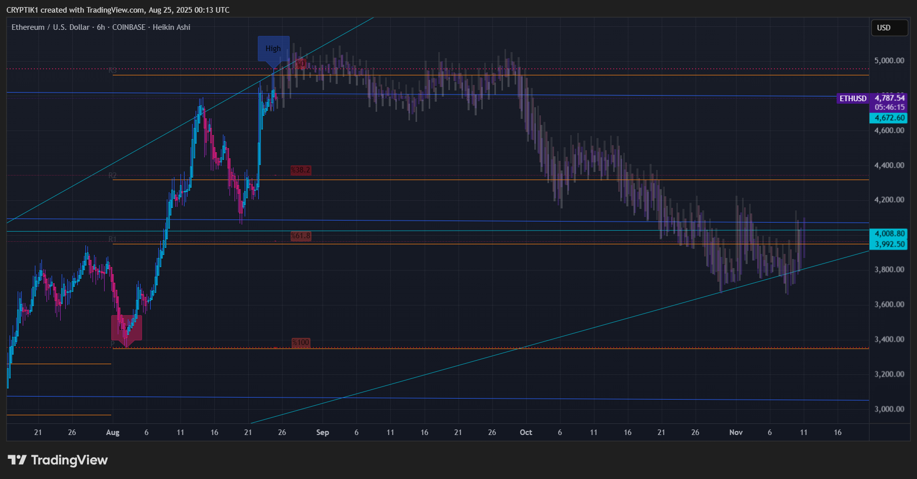Click the 4,400.00 price axis label
Image resolution: width=917 pixels, height=479 pixels.
tap(889, 165)
